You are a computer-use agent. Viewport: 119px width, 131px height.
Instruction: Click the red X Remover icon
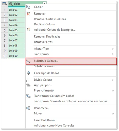(x=28, y=14)
